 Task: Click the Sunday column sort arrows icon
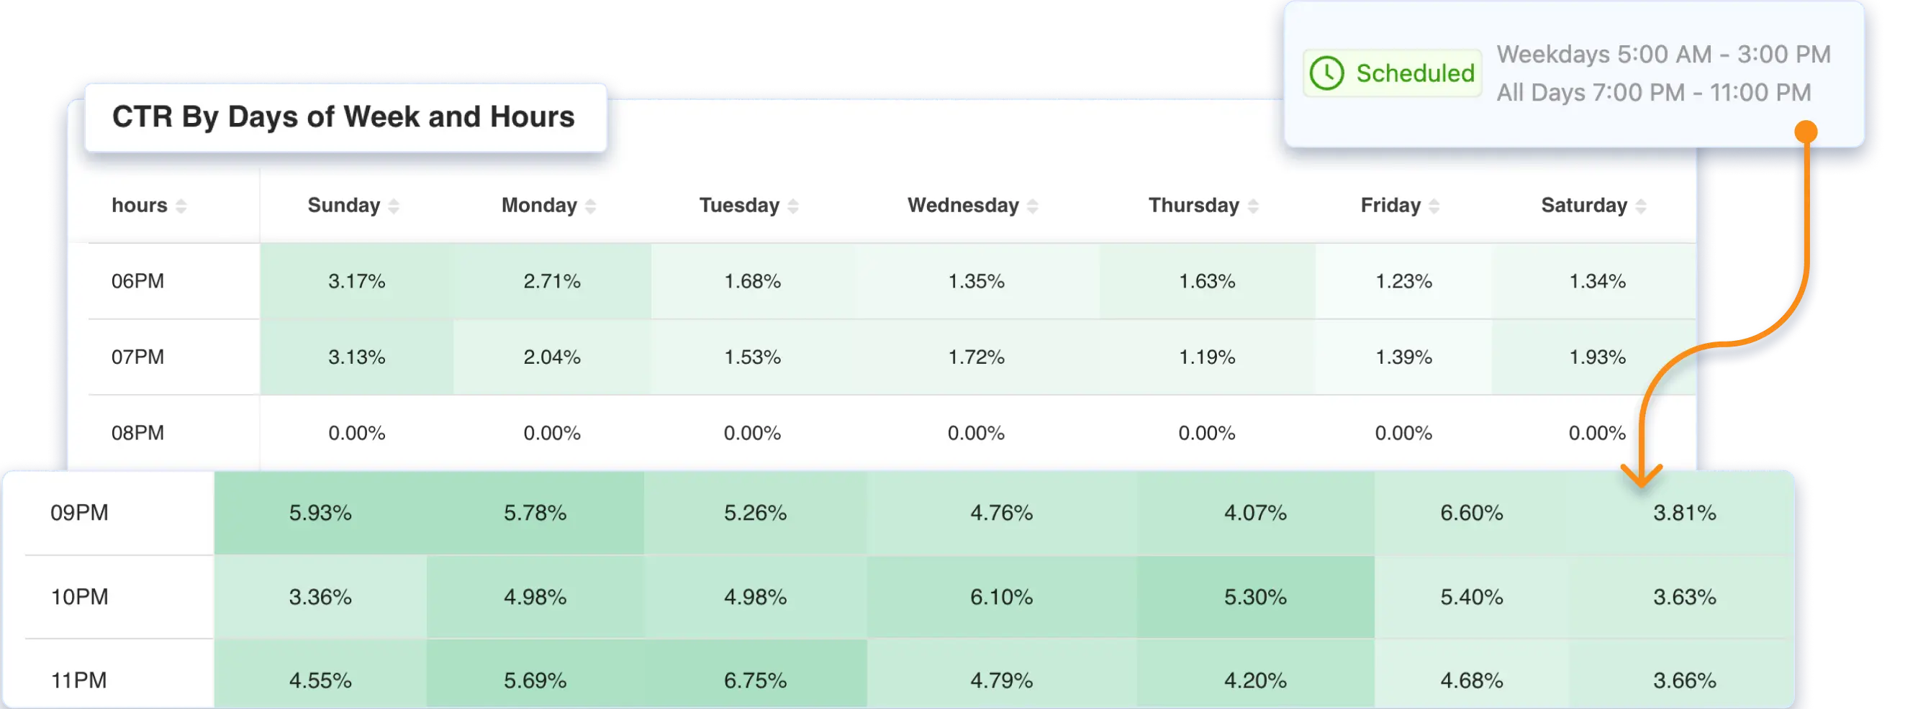tap(394, 206)
